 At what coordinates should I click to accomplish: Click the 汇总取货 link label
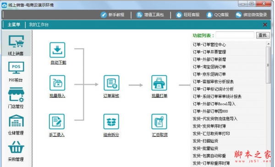point(160,135)
